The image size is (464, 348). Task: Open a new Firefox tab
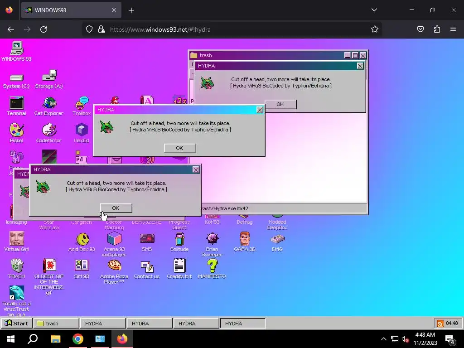pos(131,10)
